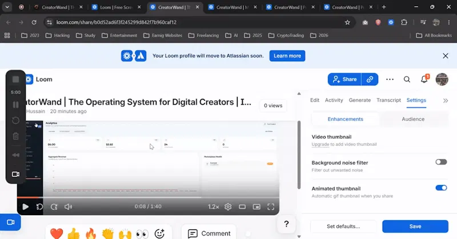Disable the Animated thumbnail toggle
The height and width of the screenshot is (239, 457).
441,188
